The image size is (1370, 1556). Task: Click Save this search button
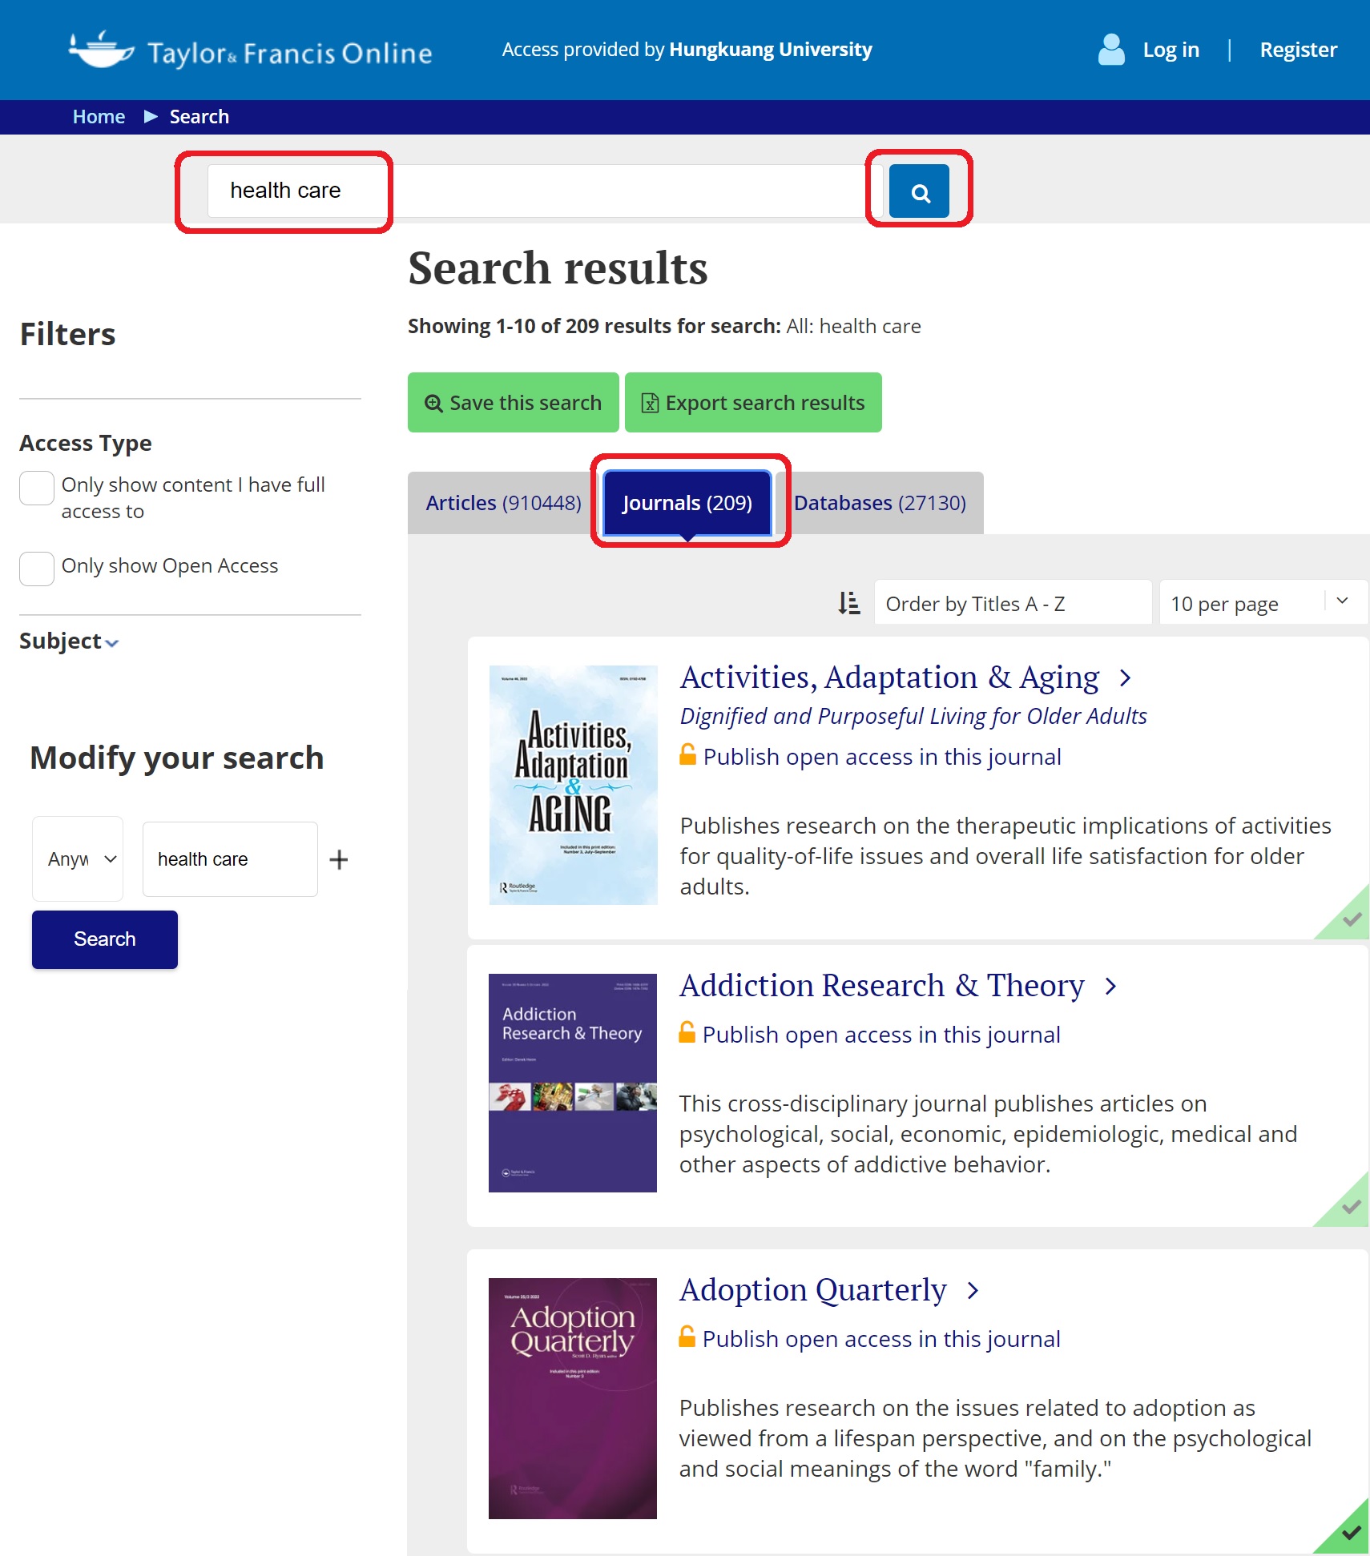point(514,402)
